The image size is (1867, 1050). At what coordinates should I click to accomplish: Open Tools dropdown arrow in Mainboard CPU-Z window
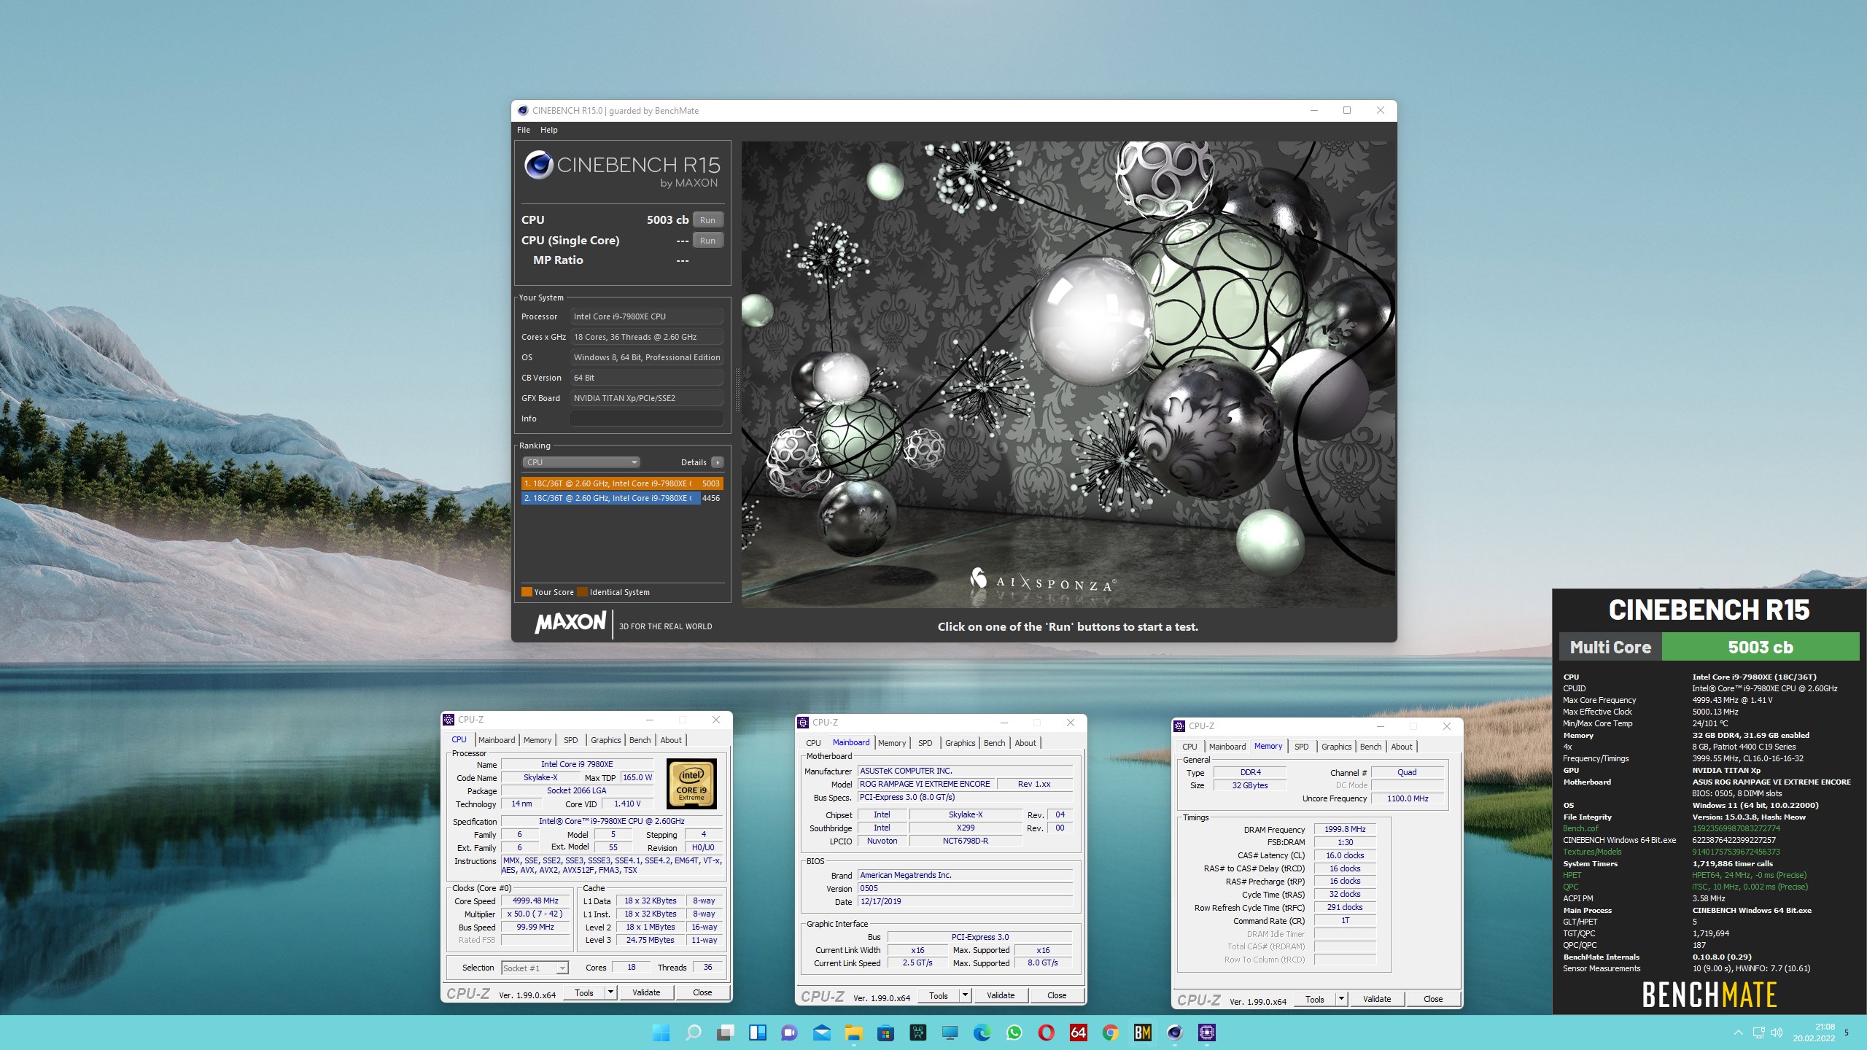click(x=965, y=995)
